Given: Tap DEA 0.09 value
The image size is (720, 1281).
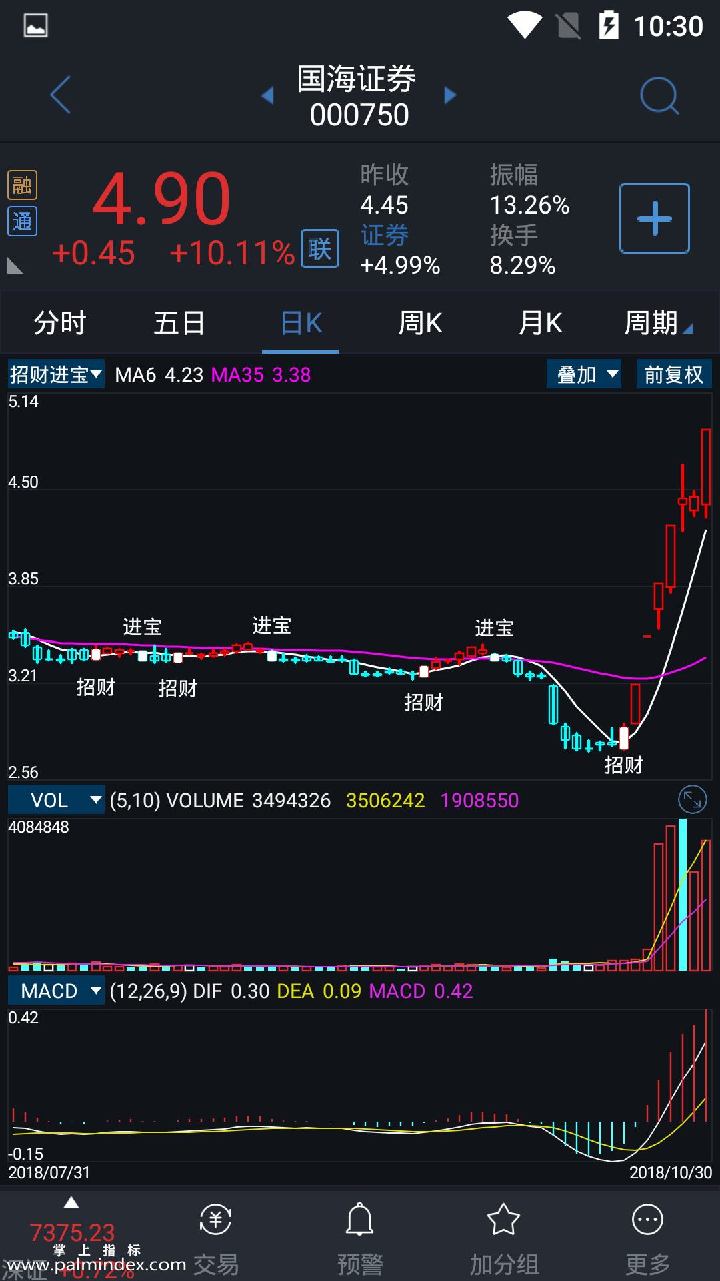Looking at the screenshot, I should pos(319,991).
